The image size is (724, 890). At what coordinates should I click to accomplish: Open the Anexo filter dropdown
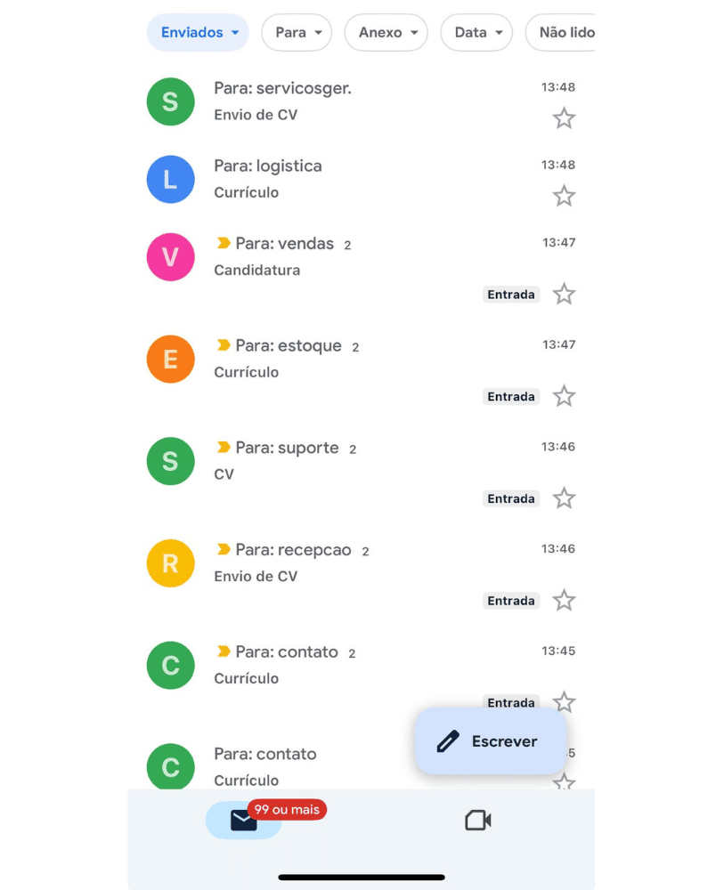click(386, 32)
